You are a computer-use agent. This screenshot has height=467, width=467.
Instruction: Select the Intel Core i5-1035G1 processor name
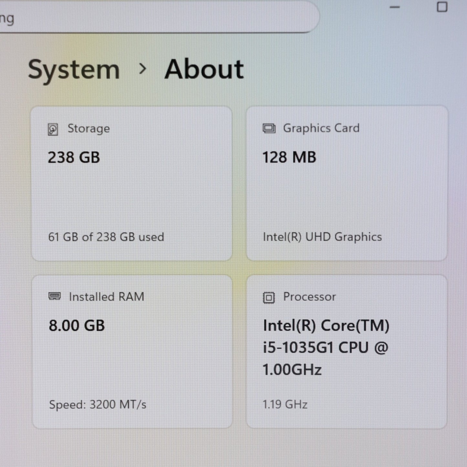326,347
